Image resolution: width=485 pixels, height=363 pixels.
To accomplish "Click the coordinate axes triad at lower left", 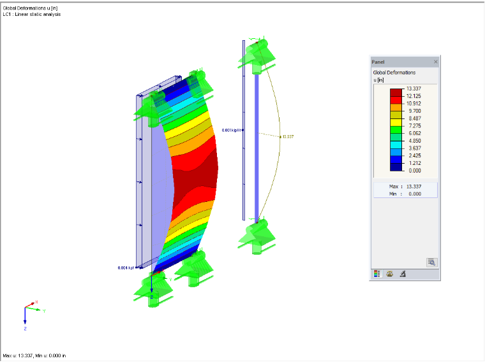I will click(33, 315).
